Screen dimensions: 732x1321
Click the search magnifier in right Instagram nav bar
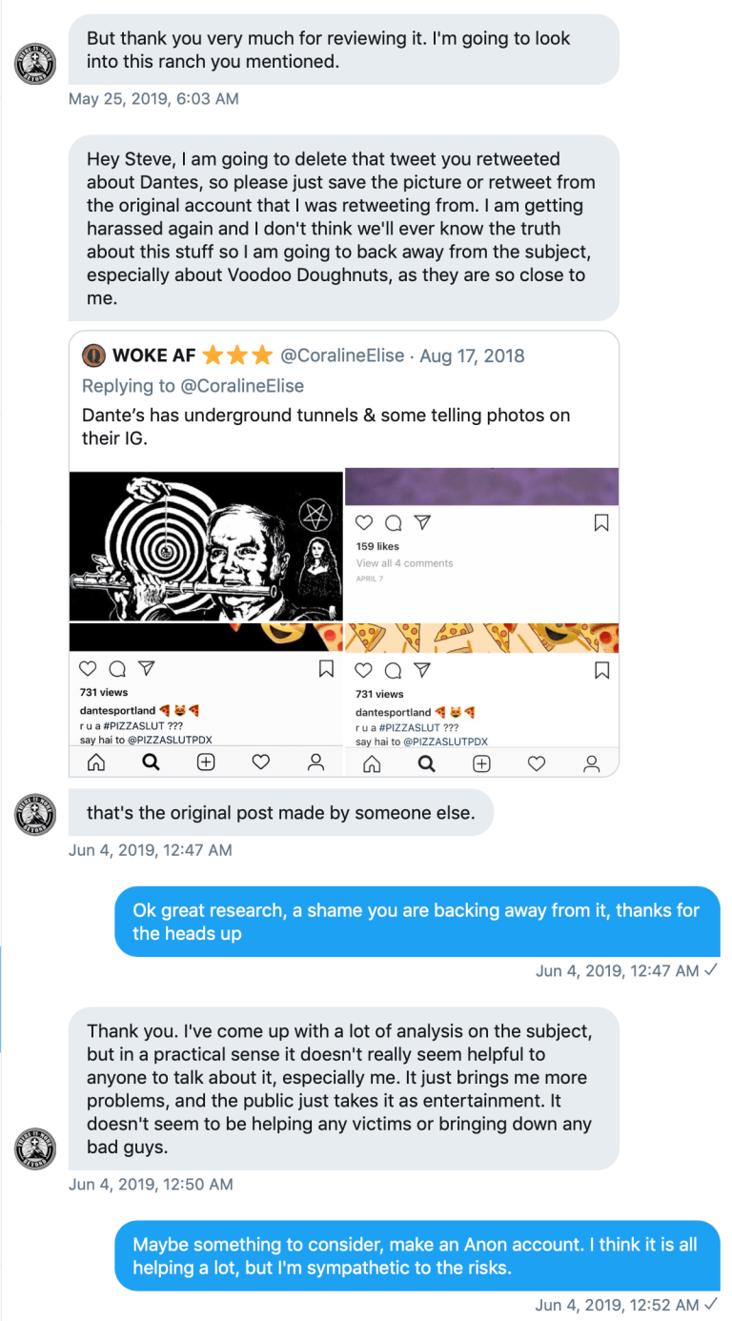[427, 763]
